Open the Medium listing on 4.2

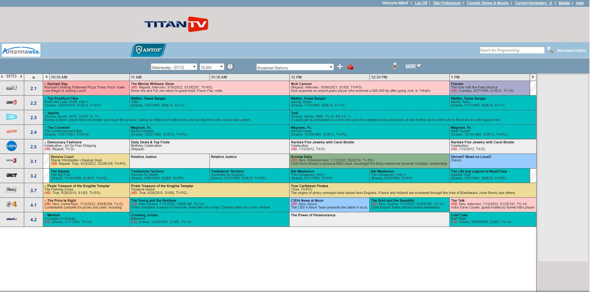(87, 219)
